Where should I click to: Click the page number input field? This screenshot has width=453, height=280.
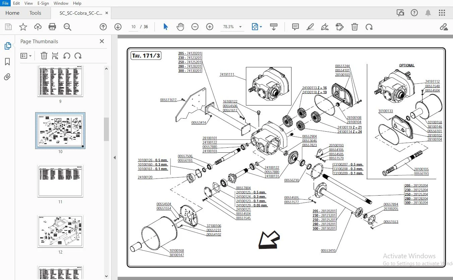coord(133,27)
